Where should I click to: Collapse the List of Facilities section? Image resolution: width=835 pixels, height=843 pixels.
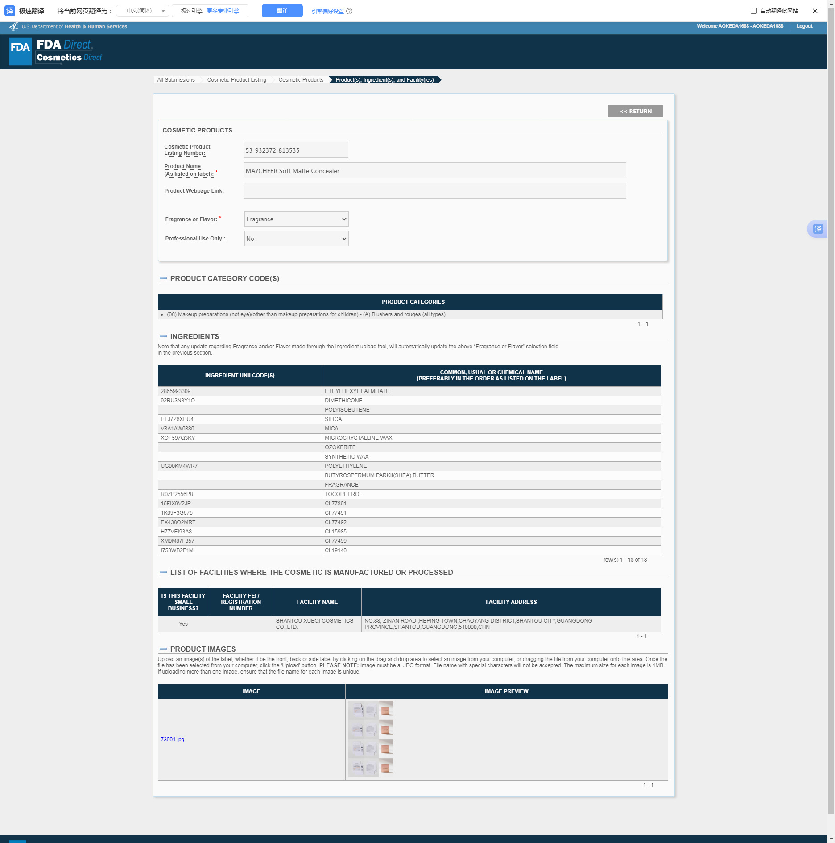coord(163,572)
